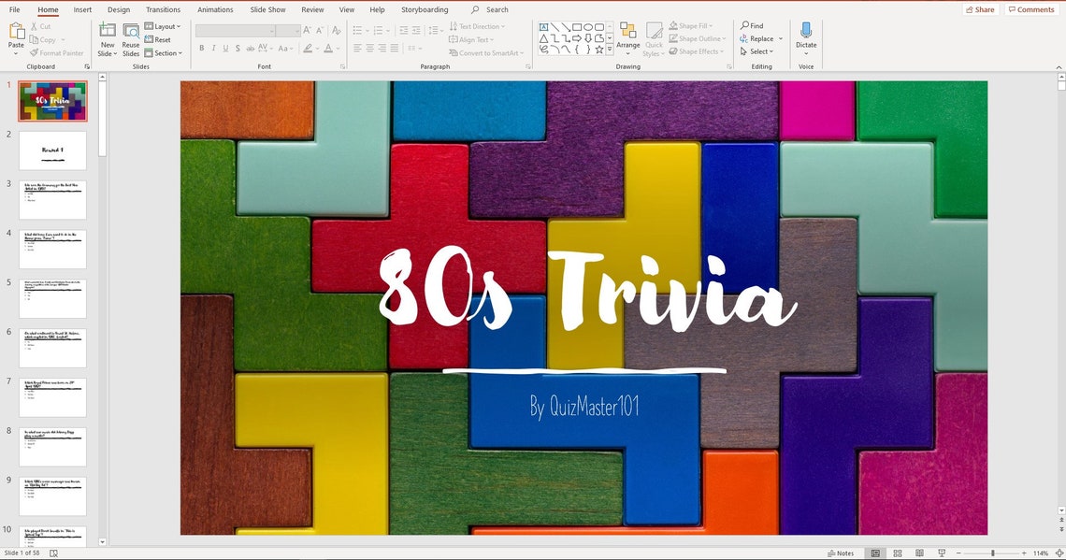Viewport: 1066px width, 560px height.
Task: Toggle italic formatting
Action: (213, 48)
